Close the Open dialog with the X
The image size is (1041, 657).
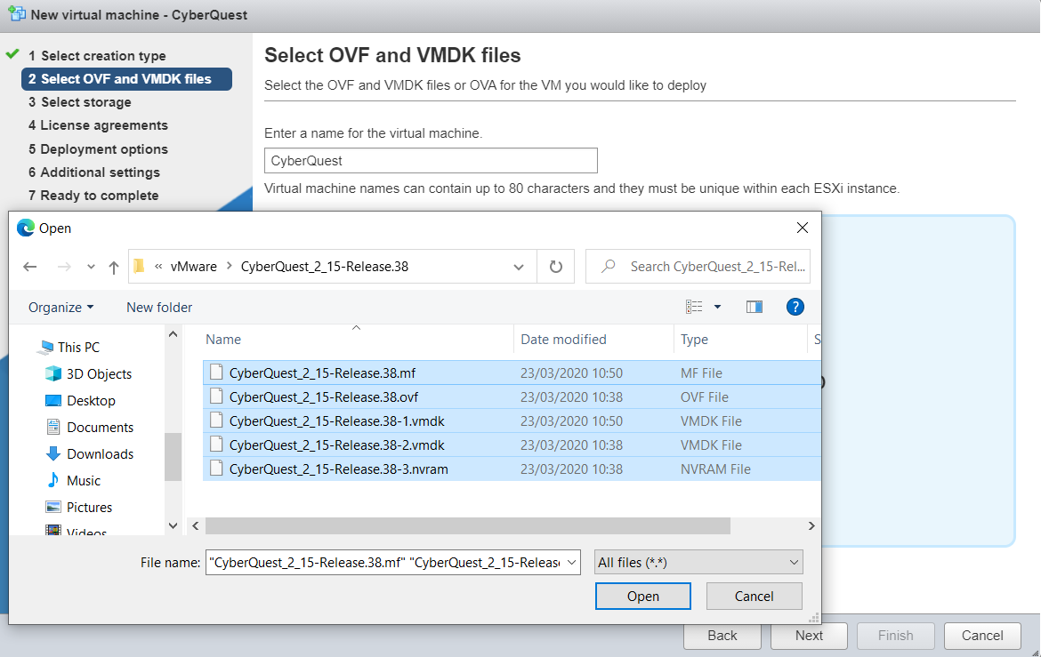(802, 228)
